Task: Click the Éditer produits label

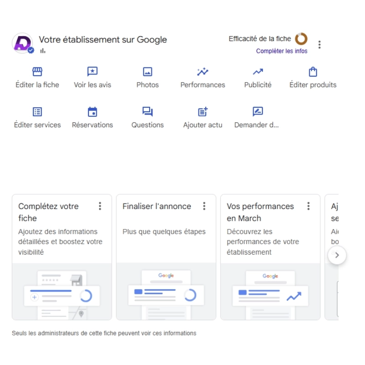Action: [x=313, y=85]
